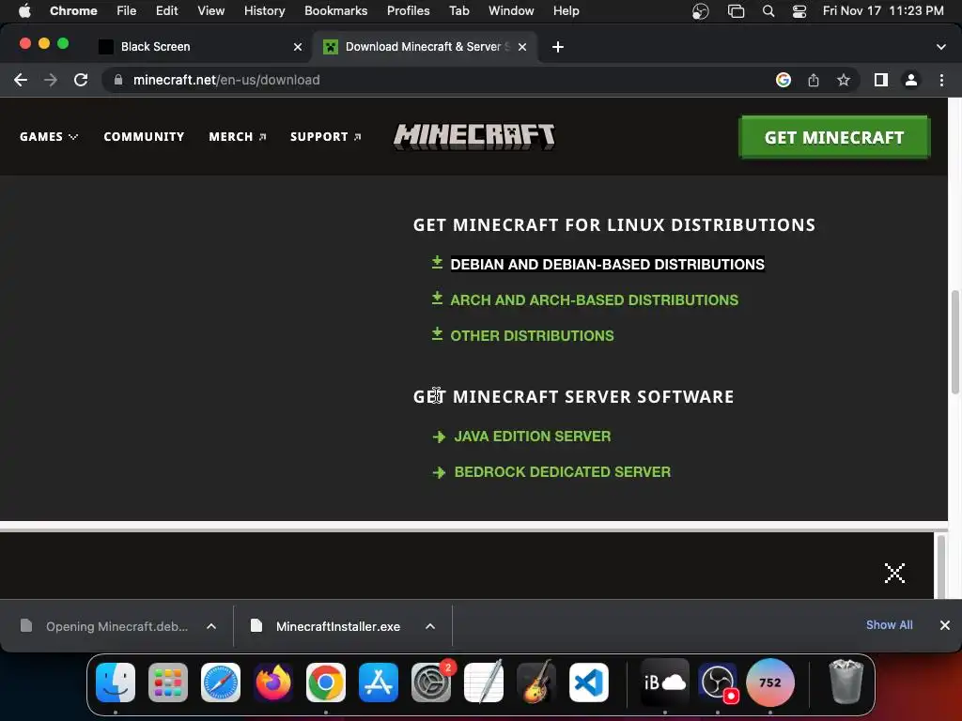Open the Chrome menu in menu bar
This screenshot has width=962, height=721.
pyautogui.click(x=73, y=11)
